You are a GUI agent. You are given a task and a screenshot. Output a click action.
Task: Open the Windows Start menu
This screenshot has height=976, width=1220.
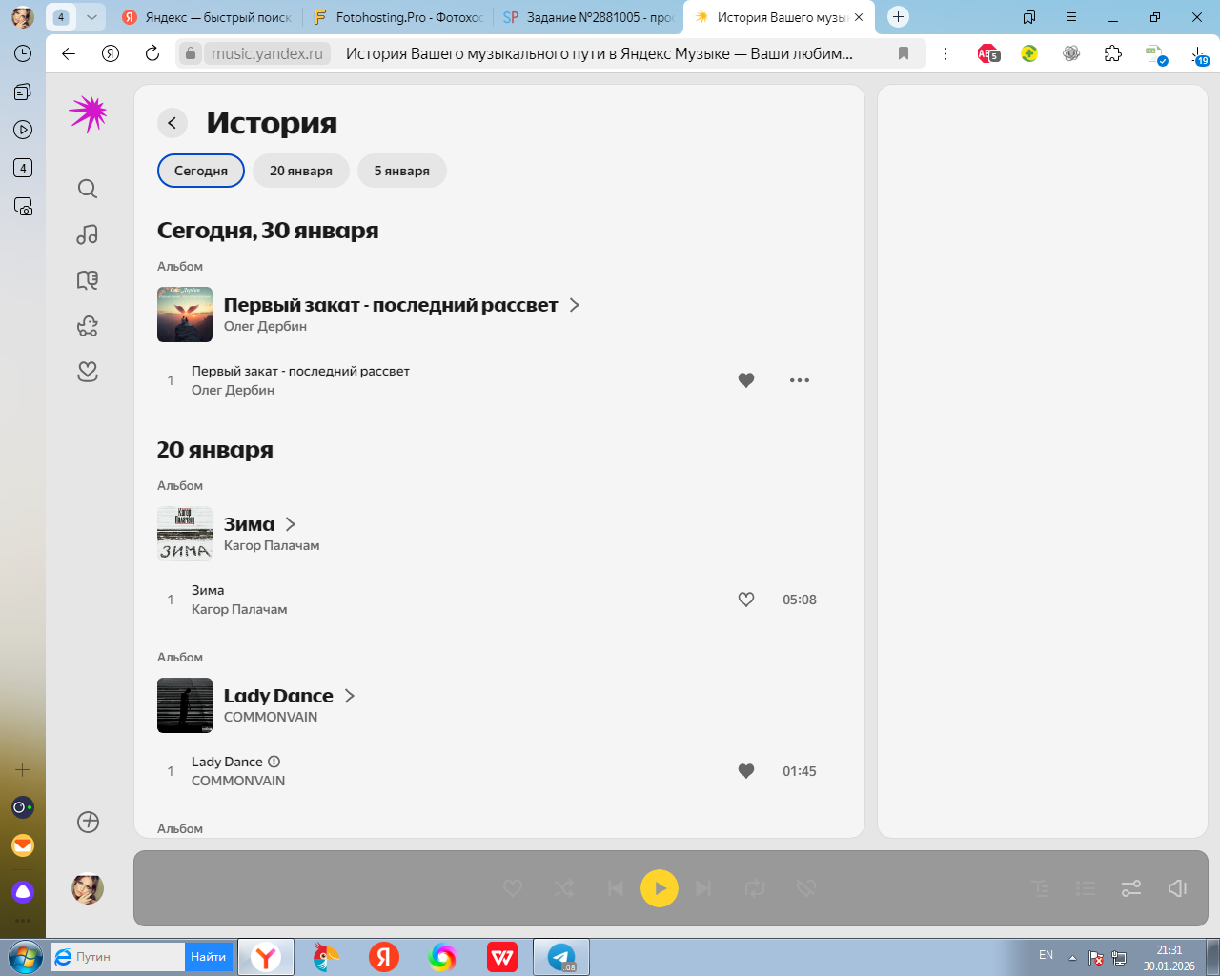(25, 957)
